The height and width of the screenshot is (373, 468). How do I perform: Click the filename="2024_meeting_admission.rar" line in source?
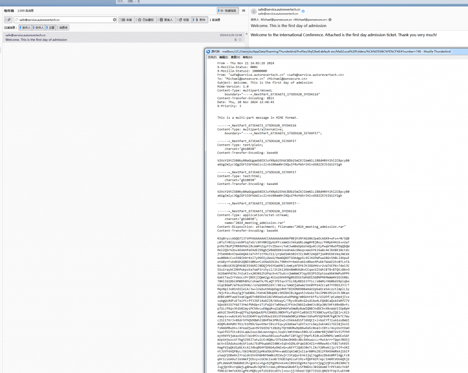(x=282, y=227)
